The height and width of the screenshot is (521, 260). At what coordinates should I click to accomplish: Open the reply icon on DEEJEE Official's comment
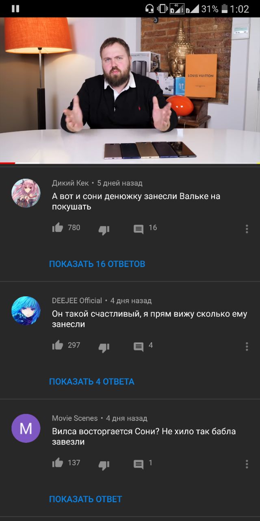tap(139, 347)
